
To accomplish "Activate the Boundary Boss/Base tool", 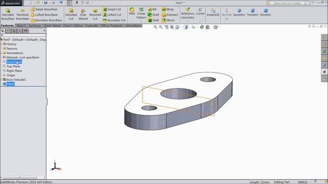I will pos(46,20).
